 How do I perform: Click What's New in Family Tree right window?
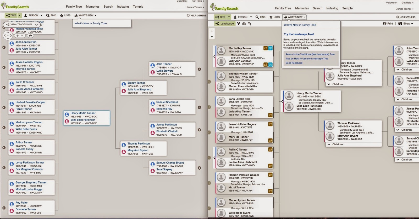tap(300, 25)
